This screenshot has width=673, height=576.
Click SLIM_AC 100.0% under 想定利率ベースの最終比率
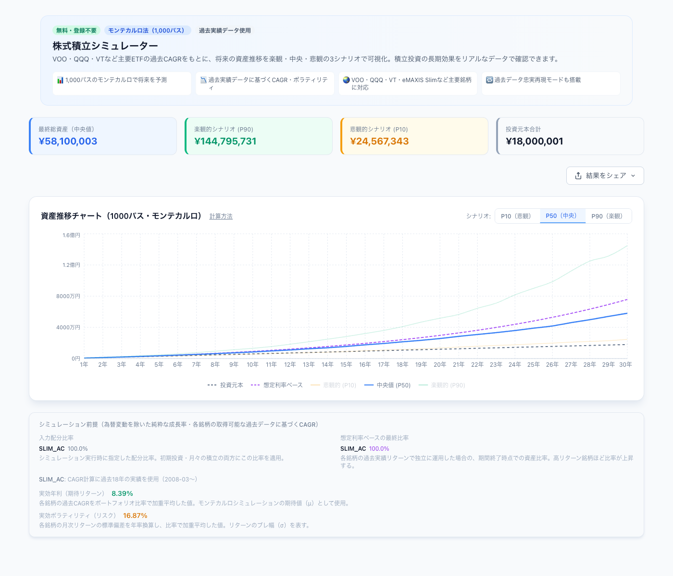pyautogui.click(x=365, y=449)
